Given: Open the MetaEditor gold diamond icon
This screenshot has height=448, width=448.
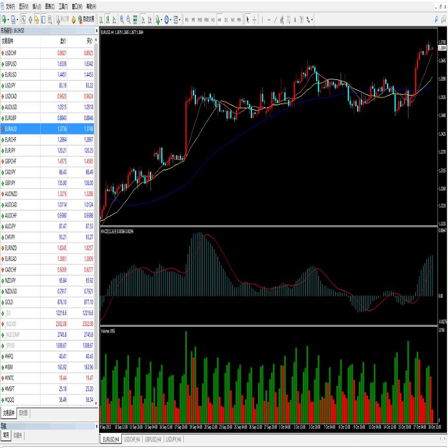Looking at the screenshot, I should pos(73,20).
